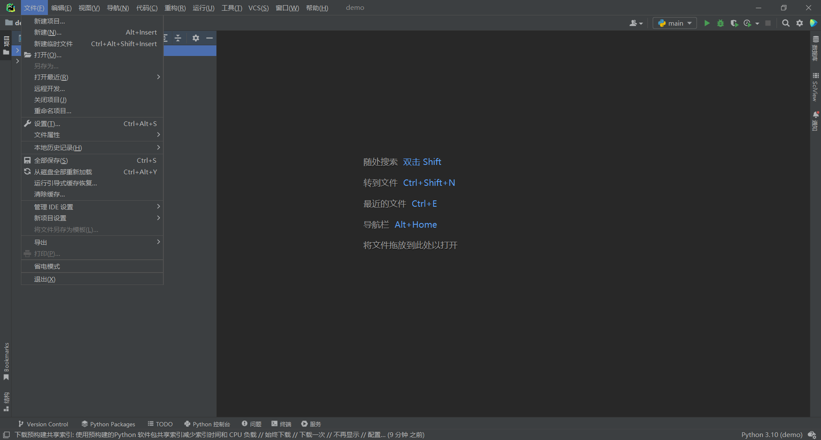Viewport: 821px width, 440px height.
Task: Open Terminal tab at bottom
Action: point(281,424)
